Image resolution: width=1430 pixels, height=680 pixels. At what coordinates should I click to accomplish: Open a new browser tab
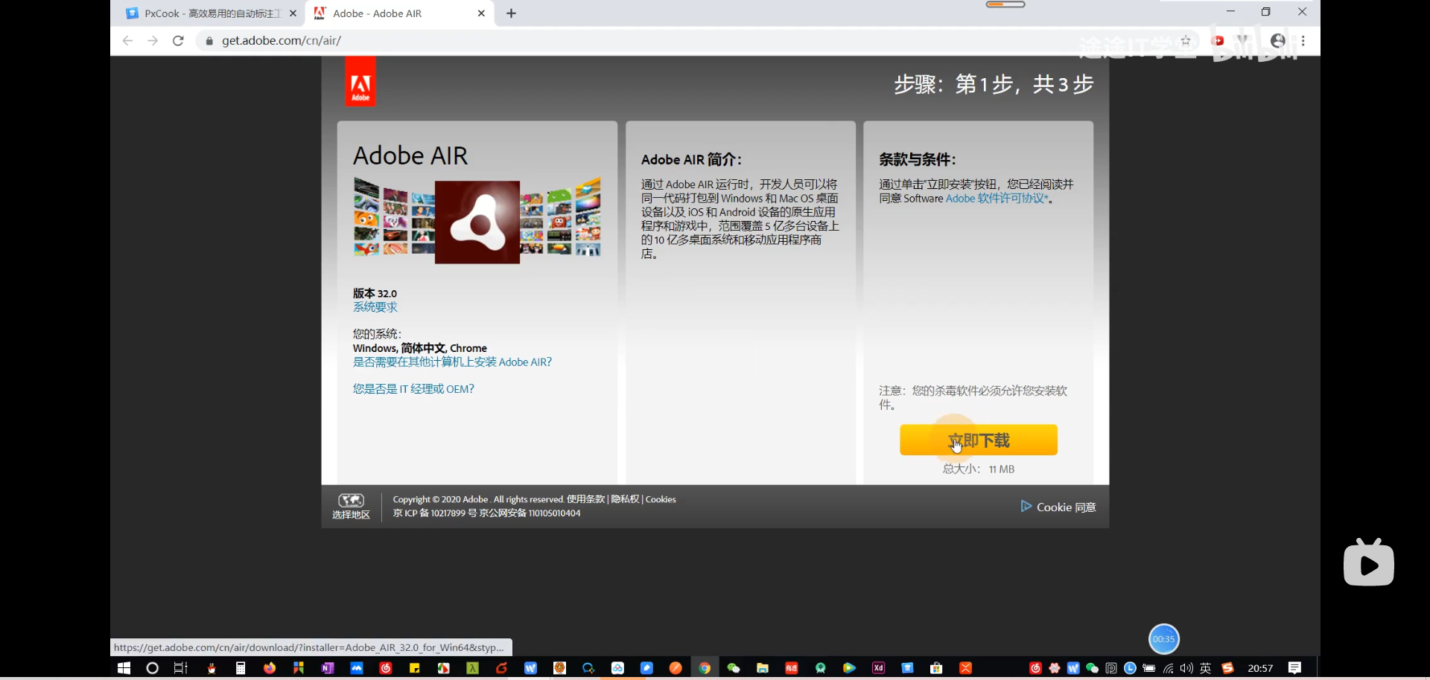[x=511, y=13]
